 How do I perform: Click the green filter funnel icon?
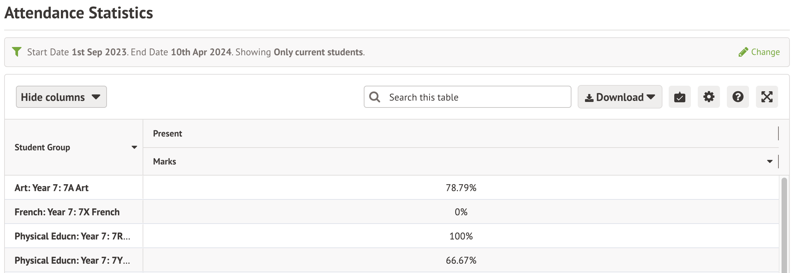(x=17, y=52)
